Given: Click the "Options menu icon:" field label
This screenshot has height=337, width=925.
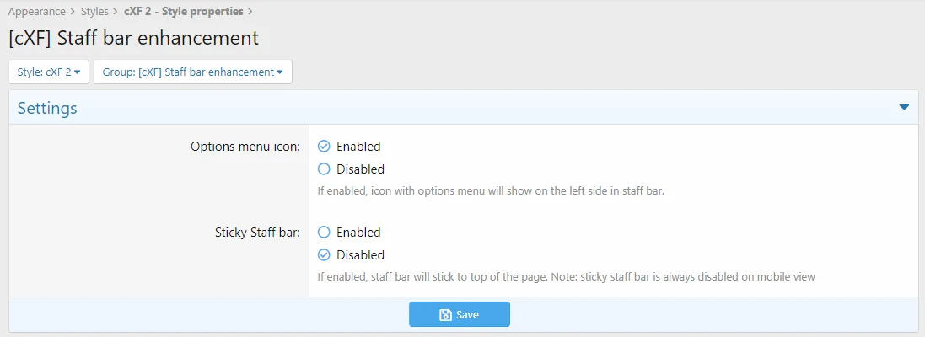Looking at the screenshot, I should tap(245, 147).
